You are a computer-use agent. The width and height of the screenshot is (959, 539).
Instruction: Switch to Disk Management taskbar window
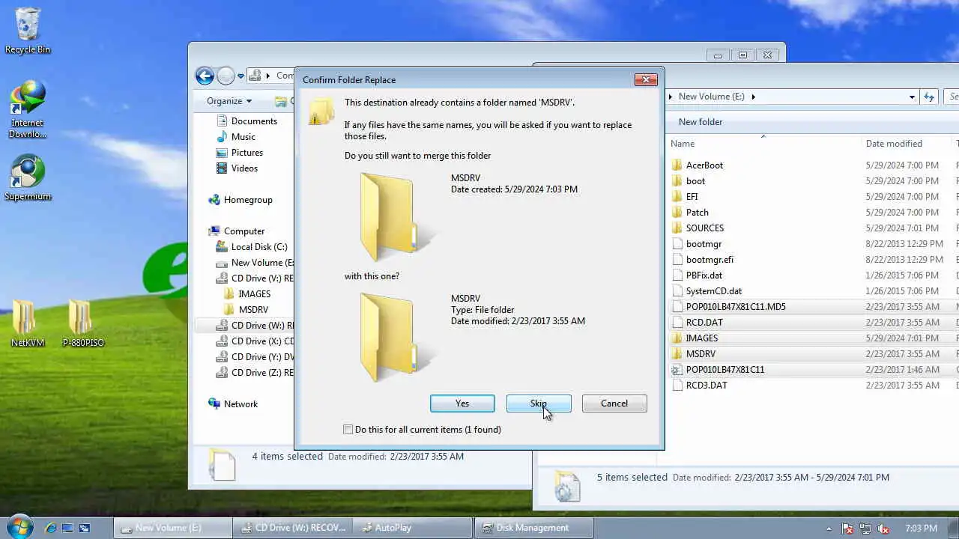click(533, 528)
